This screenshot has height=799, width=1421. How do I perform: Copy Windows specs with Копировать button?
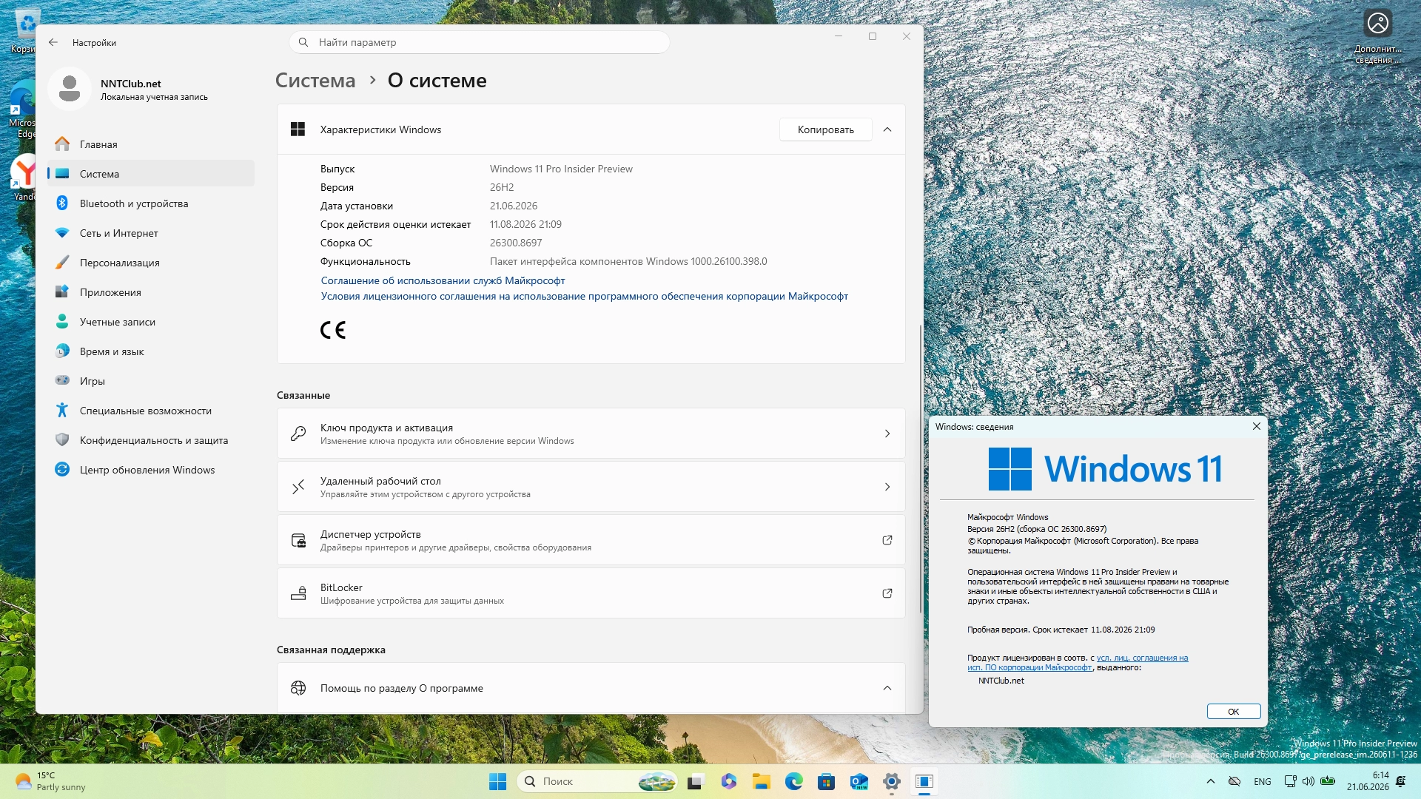(826, 129)
